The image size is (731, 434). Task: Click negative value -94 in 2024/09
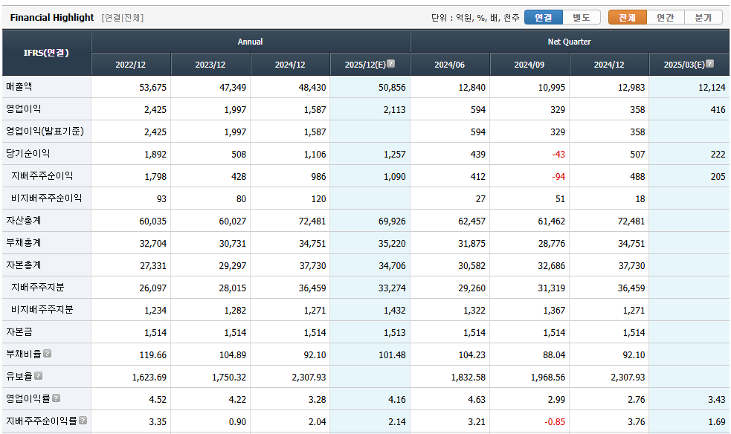[558, 176]
